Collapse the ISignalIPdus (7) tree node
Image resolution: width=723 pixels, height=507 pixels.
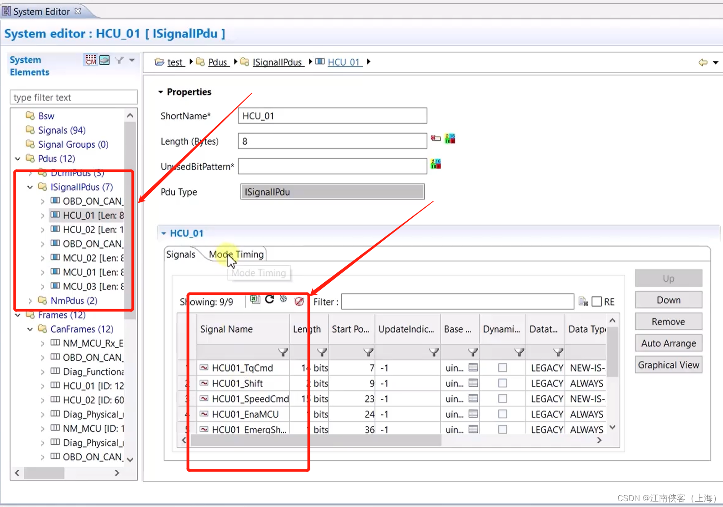coord(30,187)
